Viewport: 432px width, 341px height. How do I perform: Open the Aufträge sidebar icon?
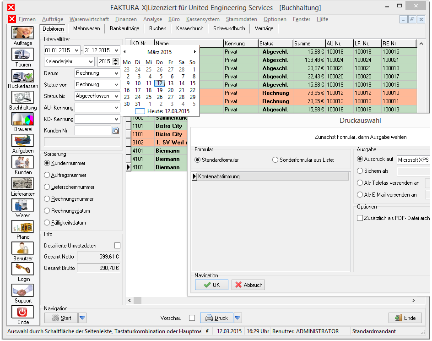[22, 33]
